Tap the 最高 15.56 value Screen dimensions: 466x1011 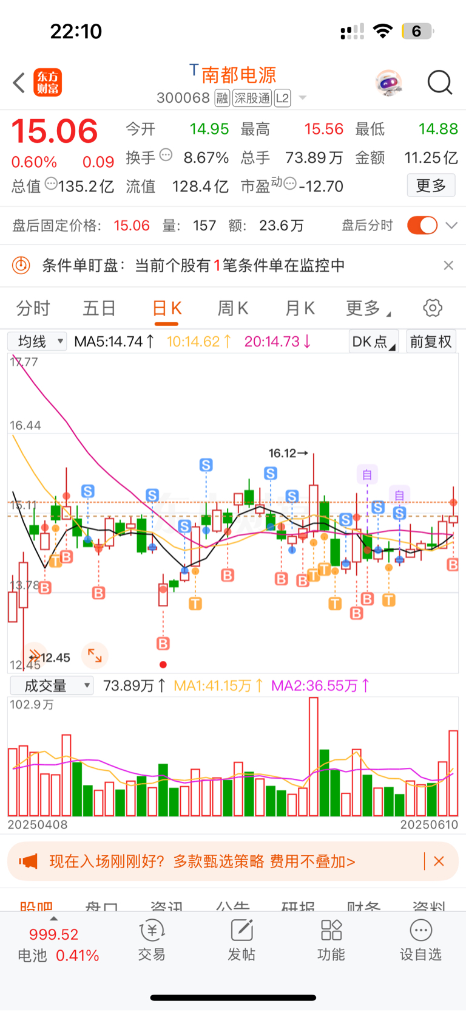(x=323, y=129)
